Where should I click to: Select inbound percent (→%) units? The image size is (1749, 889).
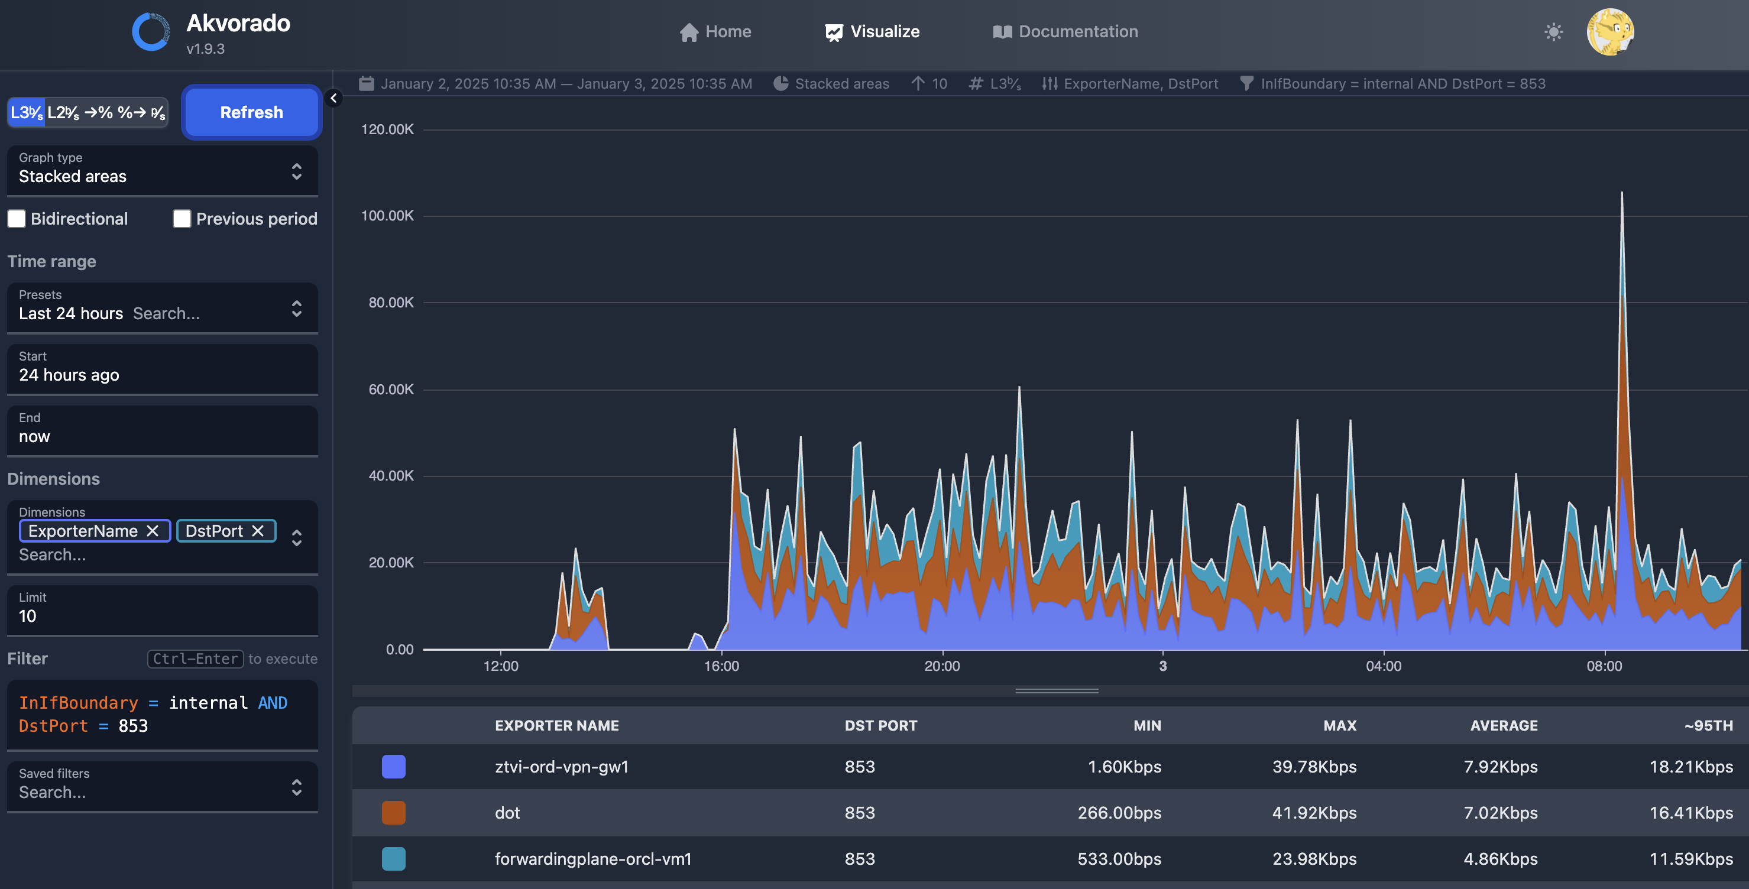coord(99,113)
